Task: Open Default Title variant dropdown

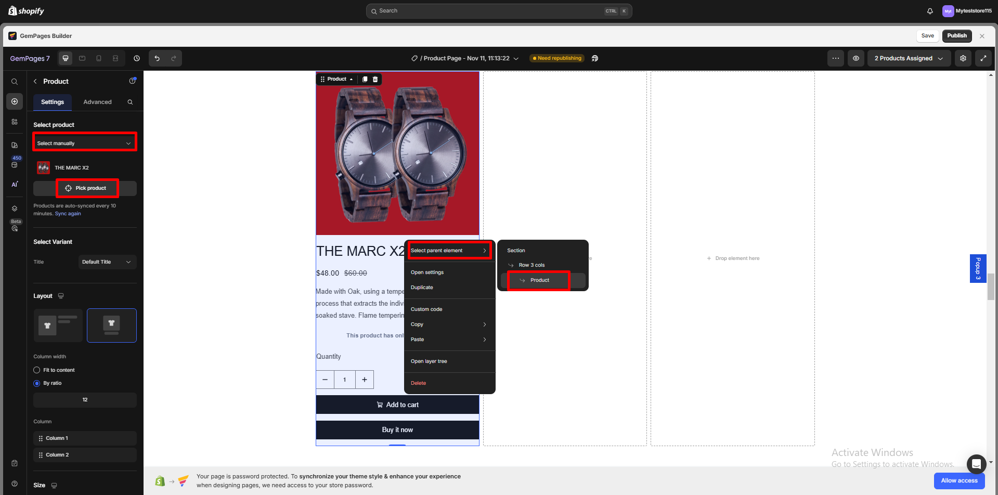Action: tap(107, 262)
